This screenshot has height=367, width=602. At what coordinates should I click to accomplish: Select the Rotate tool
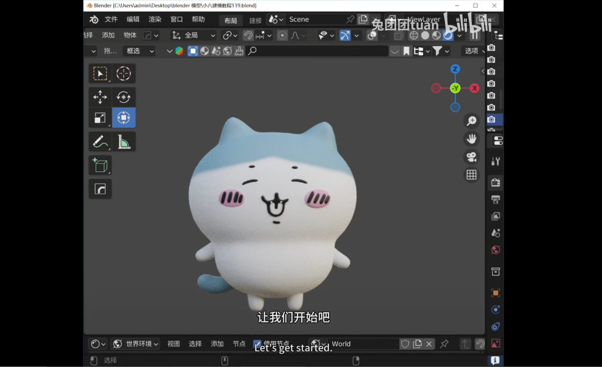[x=123, y=97]
